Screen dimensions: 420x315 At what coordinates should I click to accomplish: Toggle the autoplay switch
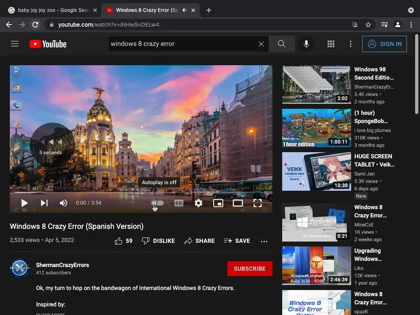pos(157,203)
